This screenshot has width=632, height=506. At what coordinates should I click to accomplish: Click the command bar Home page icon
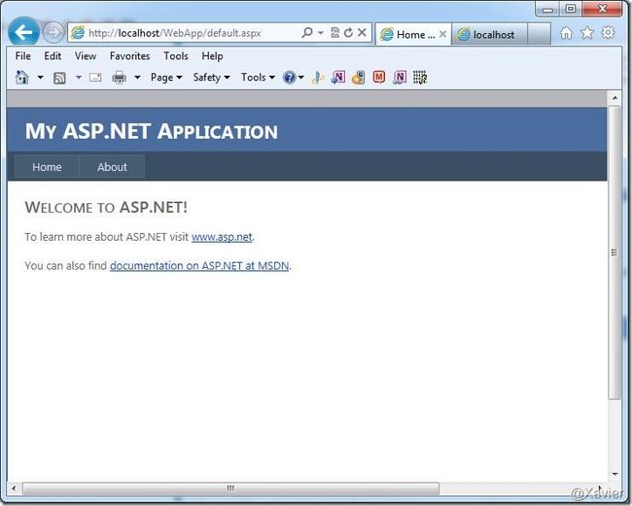click(22, 77)
